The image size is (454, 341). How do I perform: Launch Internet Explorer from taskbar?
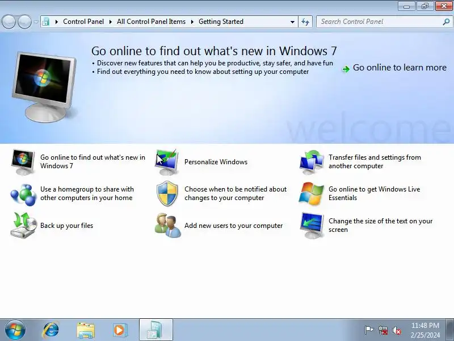51,330
